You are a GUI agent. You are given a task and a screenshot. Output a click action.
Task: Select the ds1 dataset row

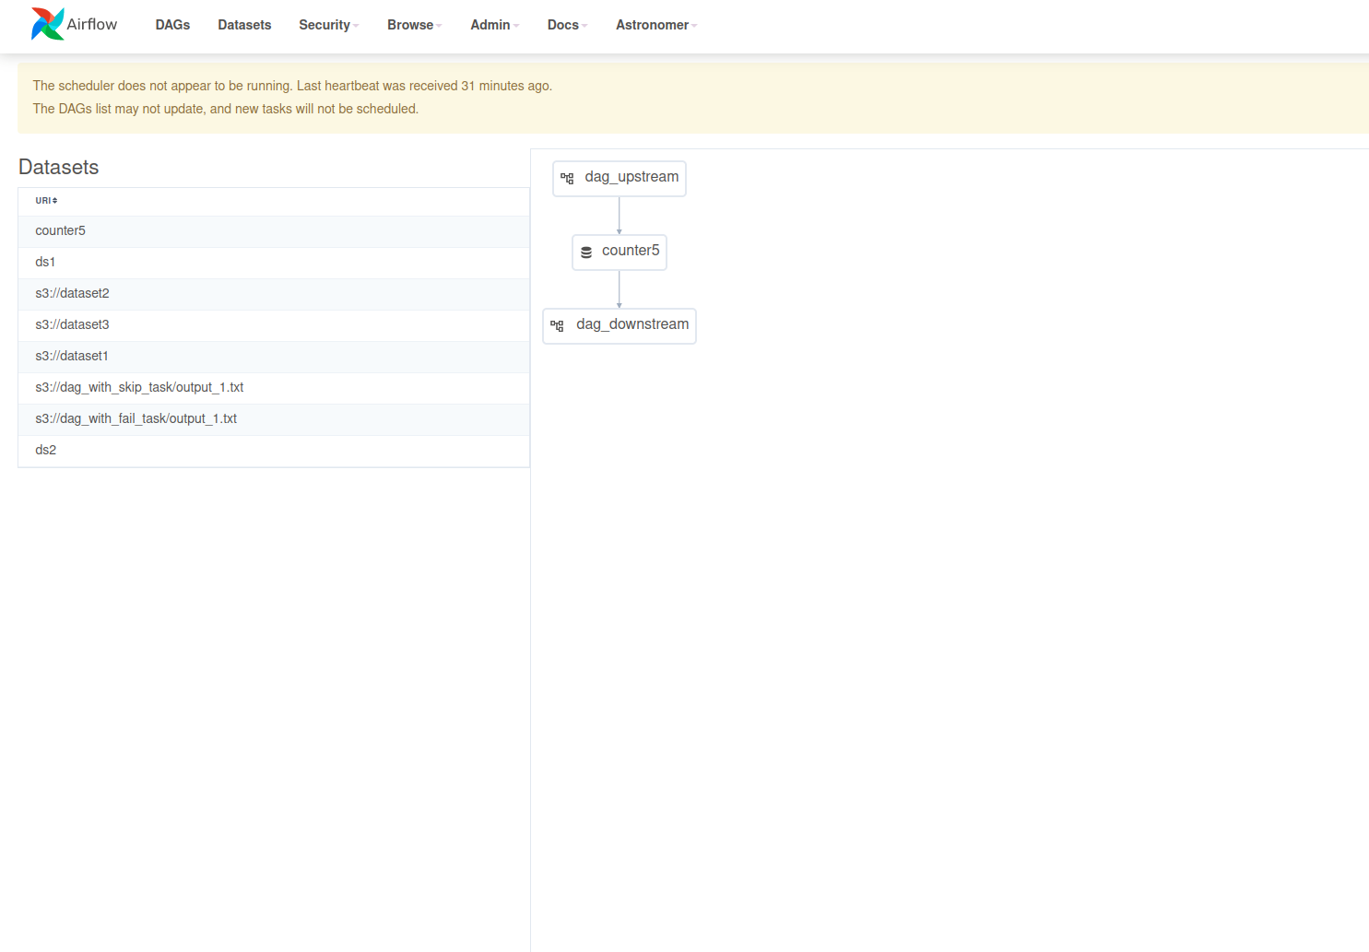point(274,263)
